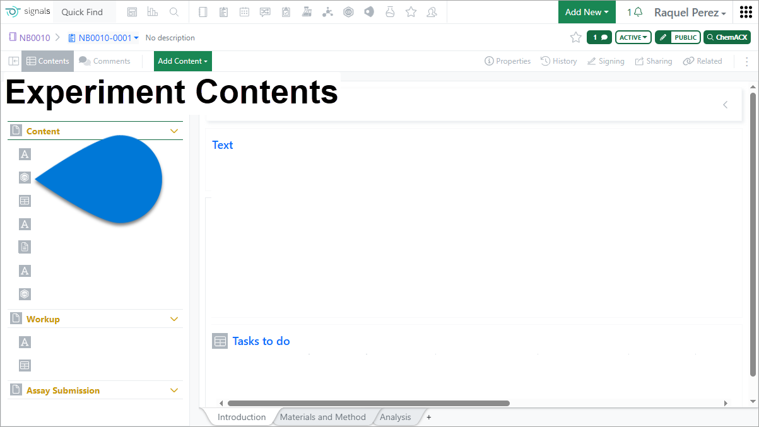Click the notifications bell icon
The image size is (759, 427).
pyautogui.click(x=638, y=12)
